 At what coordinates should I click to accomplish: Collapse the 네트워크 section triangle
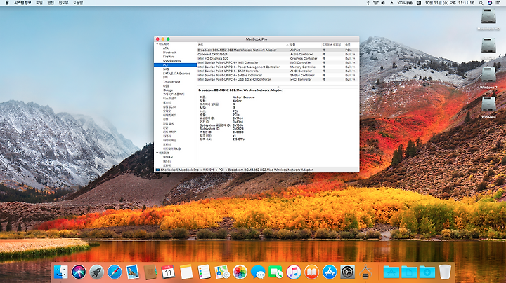[x=157, y=153]
